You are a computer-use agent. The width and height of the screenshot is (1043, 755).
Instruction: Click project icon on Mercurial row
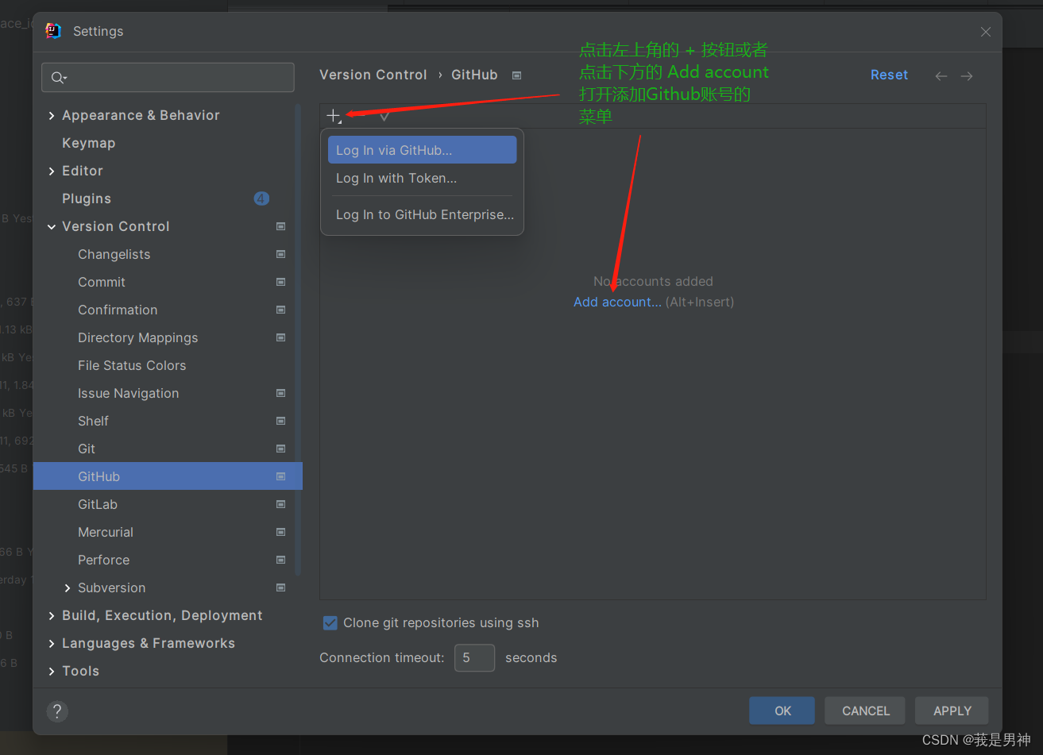point(280,532)
